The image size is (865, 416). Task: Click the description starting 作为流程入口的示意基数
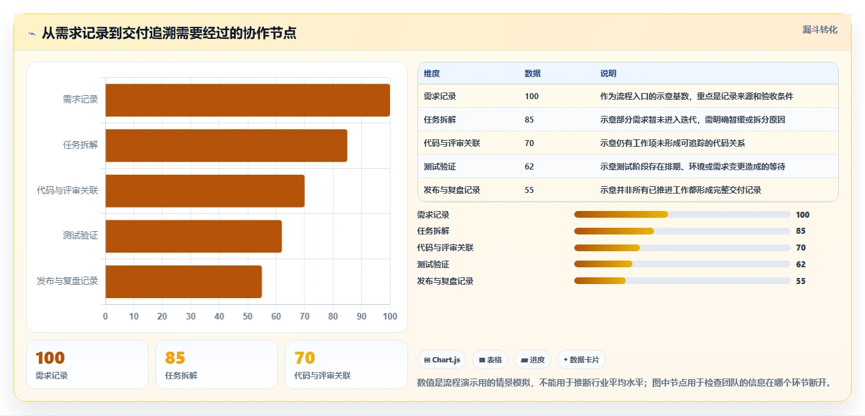tap(697, 96)
